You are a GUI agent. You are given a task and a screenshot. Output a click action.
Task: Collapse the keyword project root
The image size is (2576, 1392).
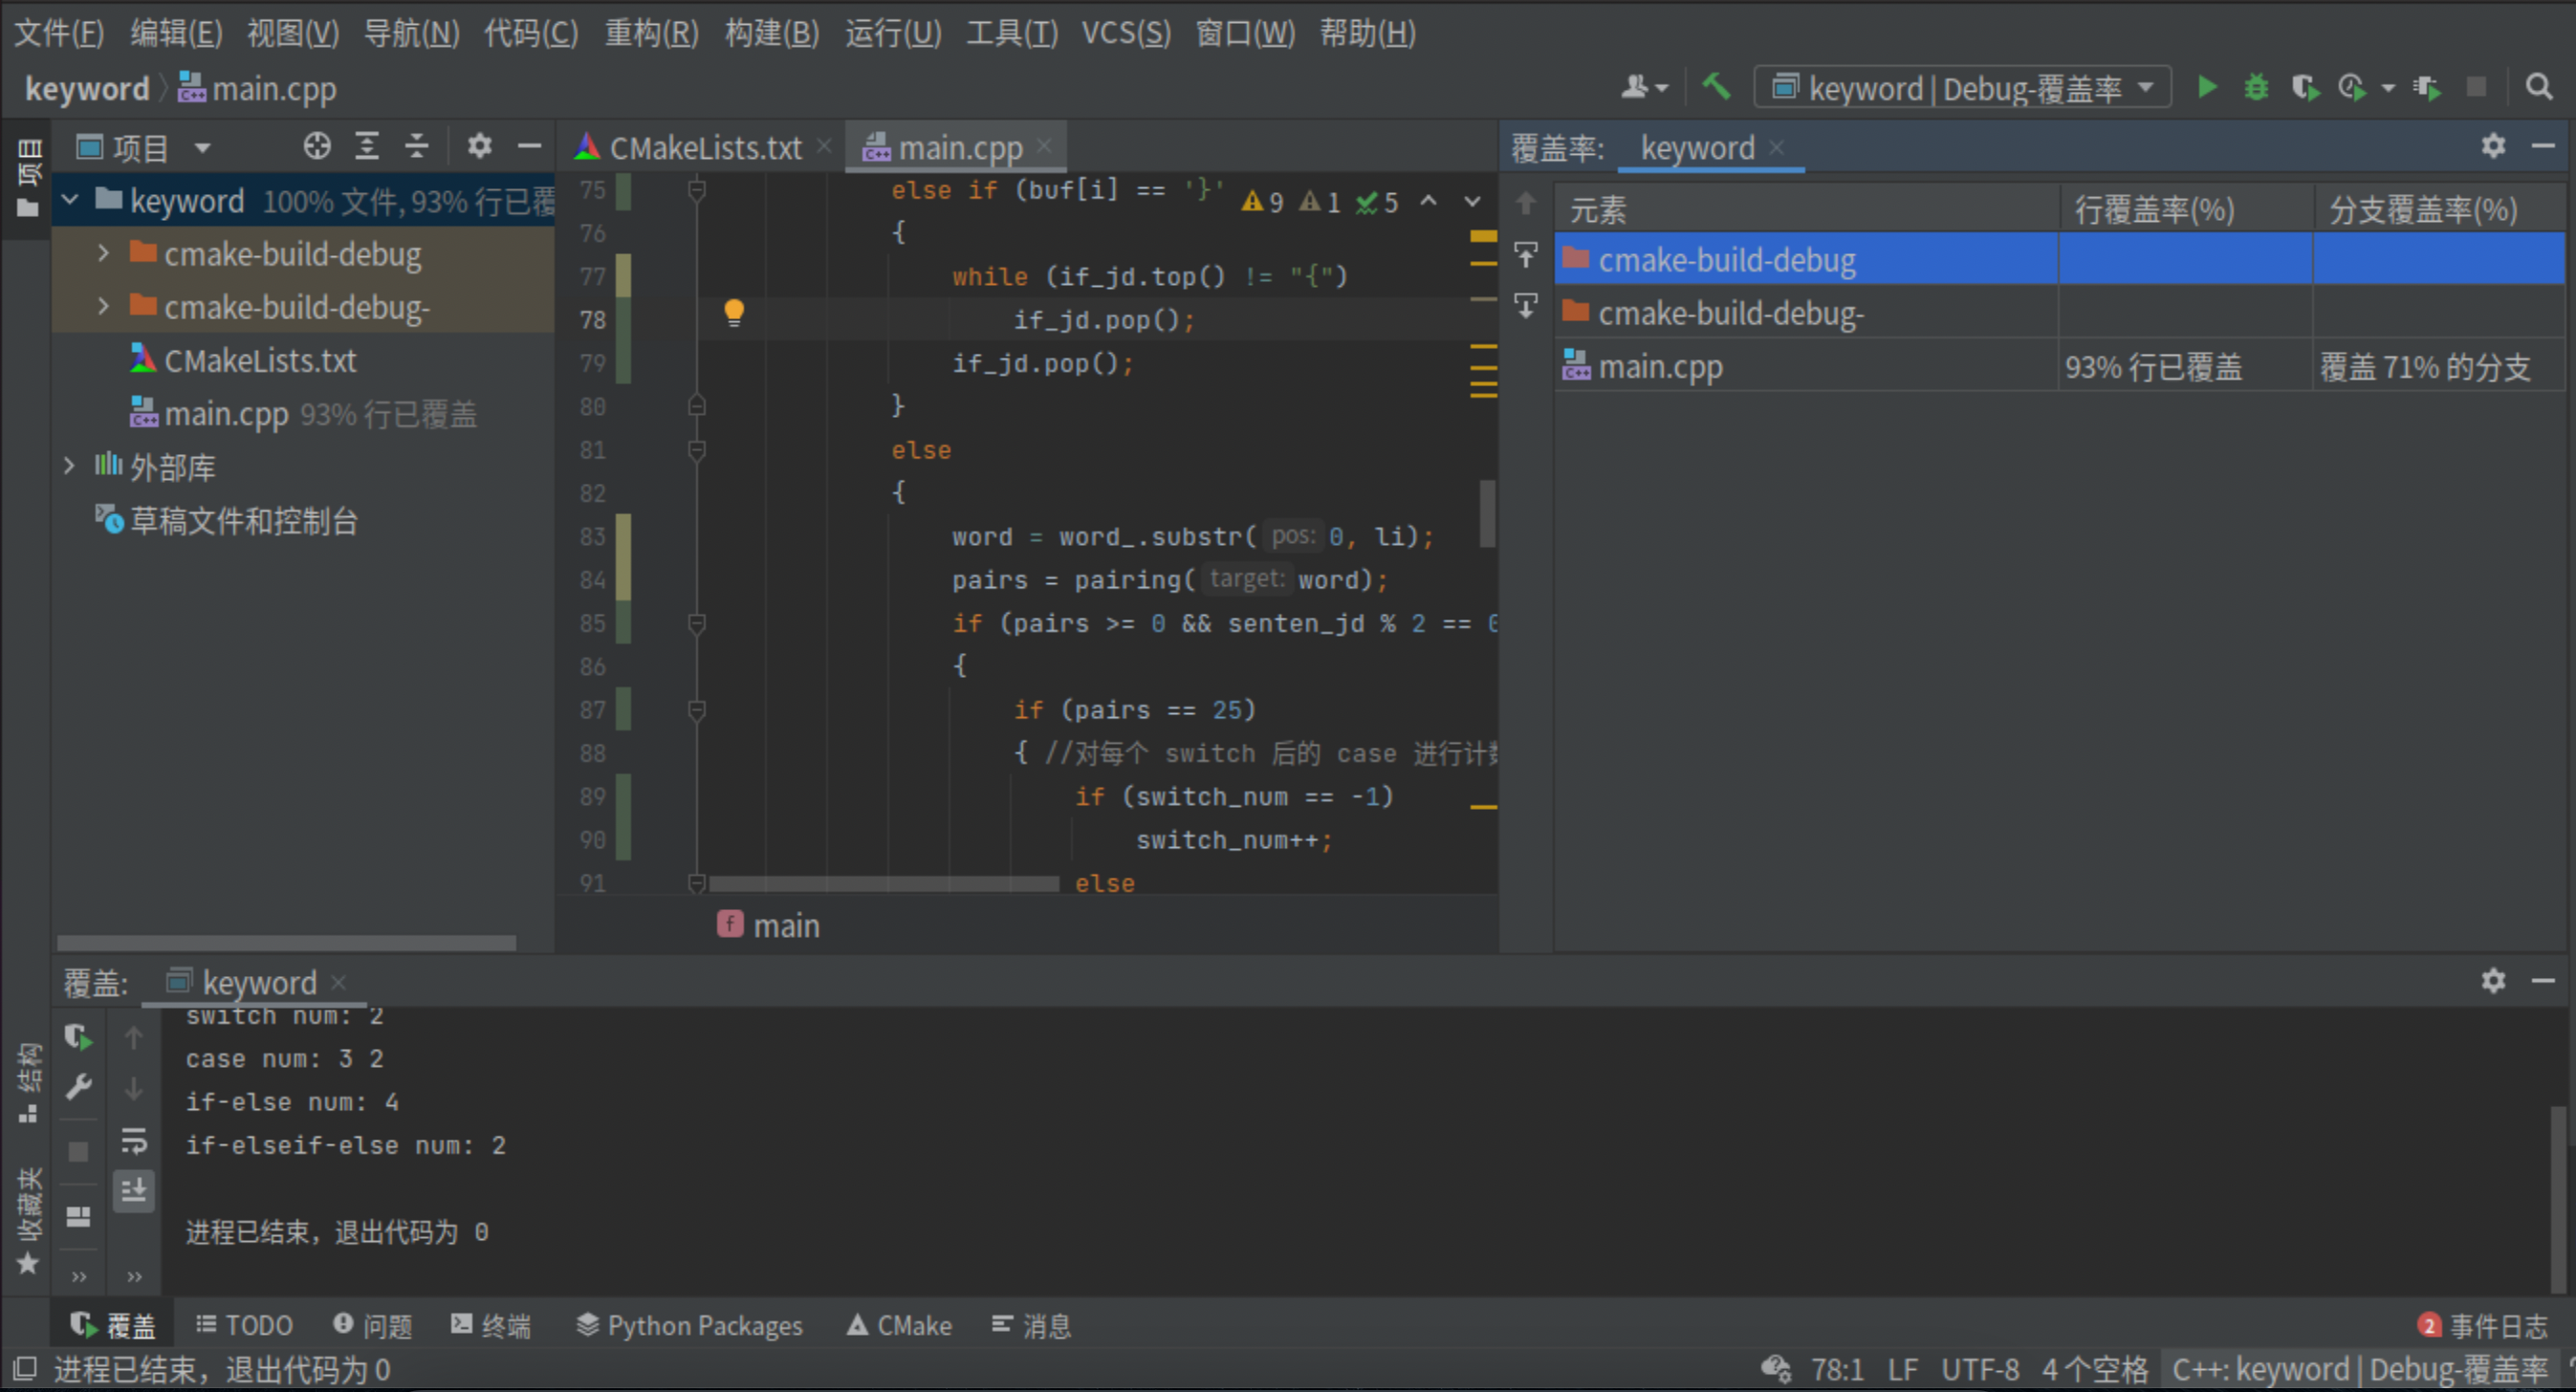pyautogui.click(x=70, y=200)
